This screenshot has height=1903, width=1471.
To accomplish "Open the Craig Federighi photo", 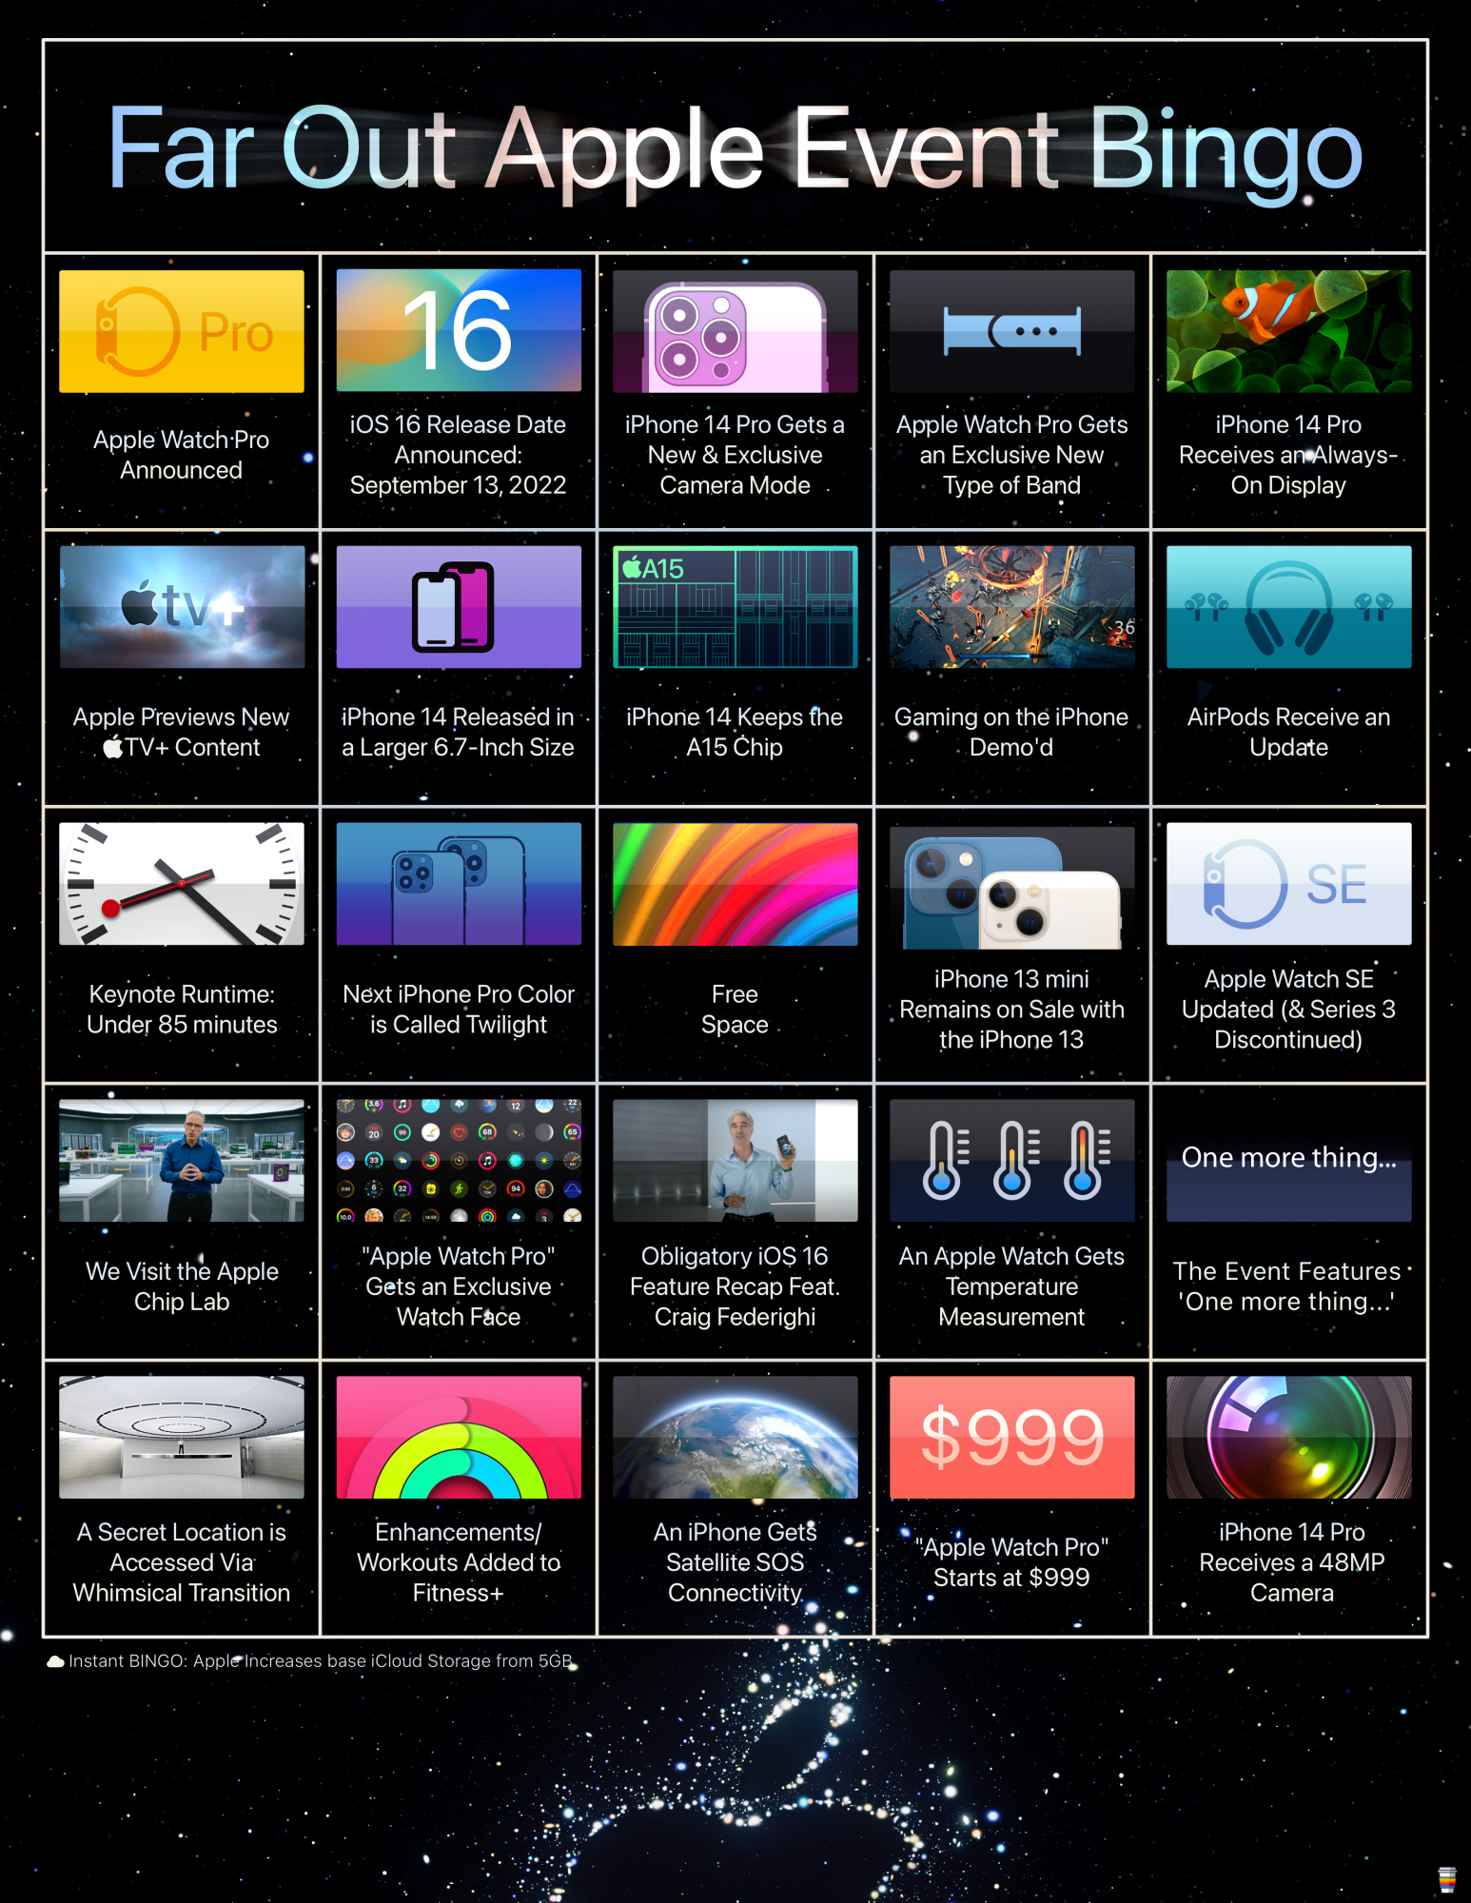I will [735, 1161].
